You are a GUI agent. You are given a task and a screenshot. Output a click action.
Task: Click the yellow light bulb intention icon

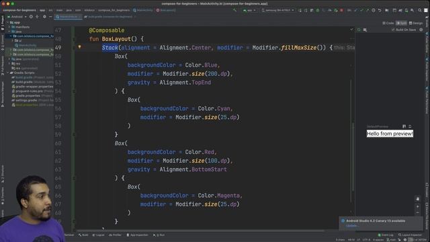[x=79, y=47]
